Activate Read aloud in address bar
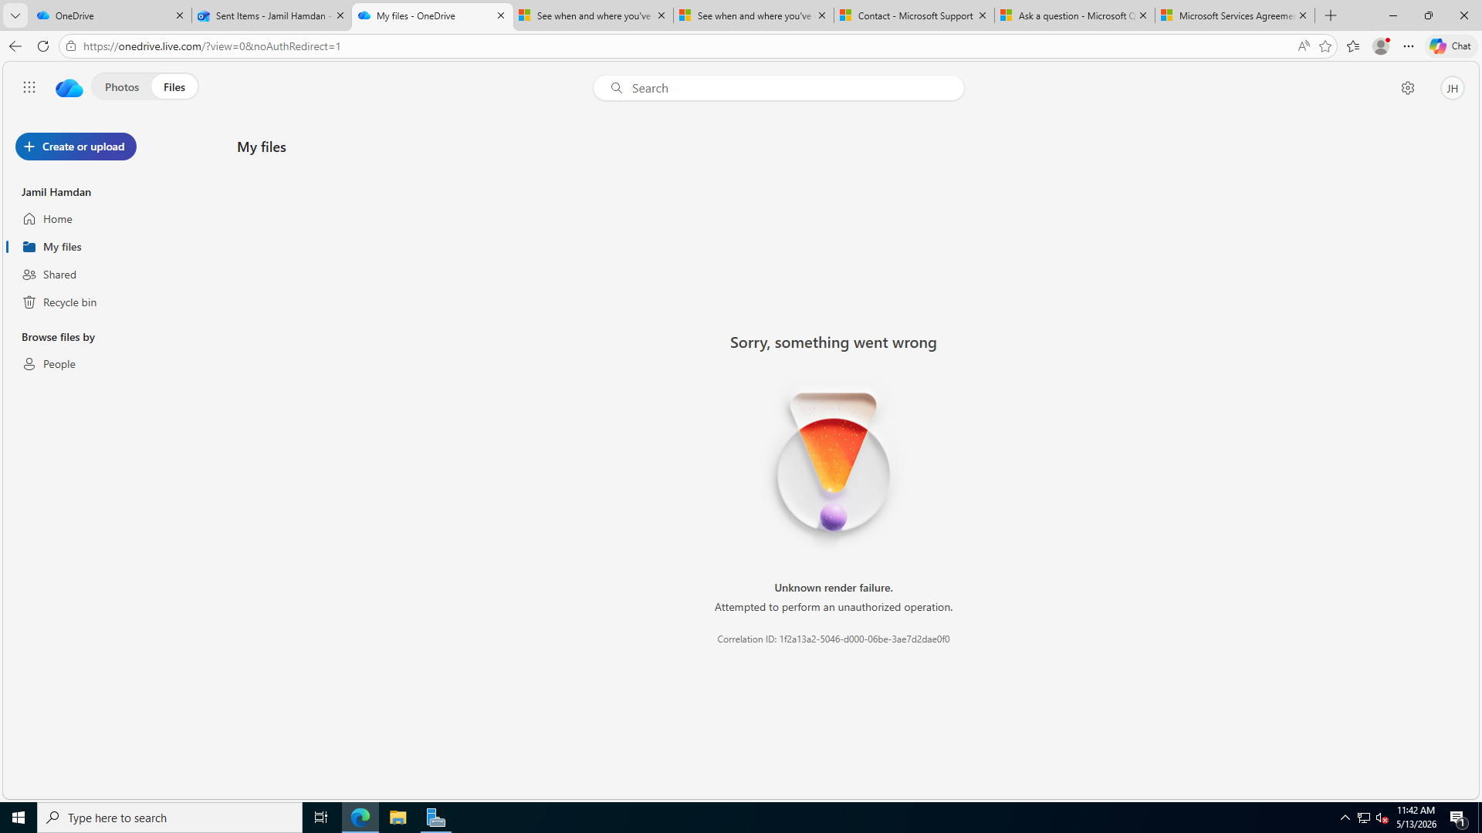The width and height of the screenshot is (1482, 833). coord(1303,46)
